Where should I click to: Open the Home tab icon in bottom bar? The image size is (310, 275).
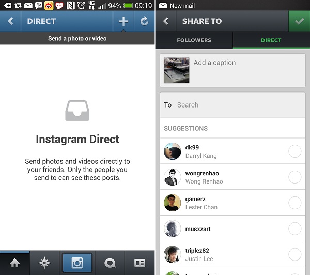15,263
